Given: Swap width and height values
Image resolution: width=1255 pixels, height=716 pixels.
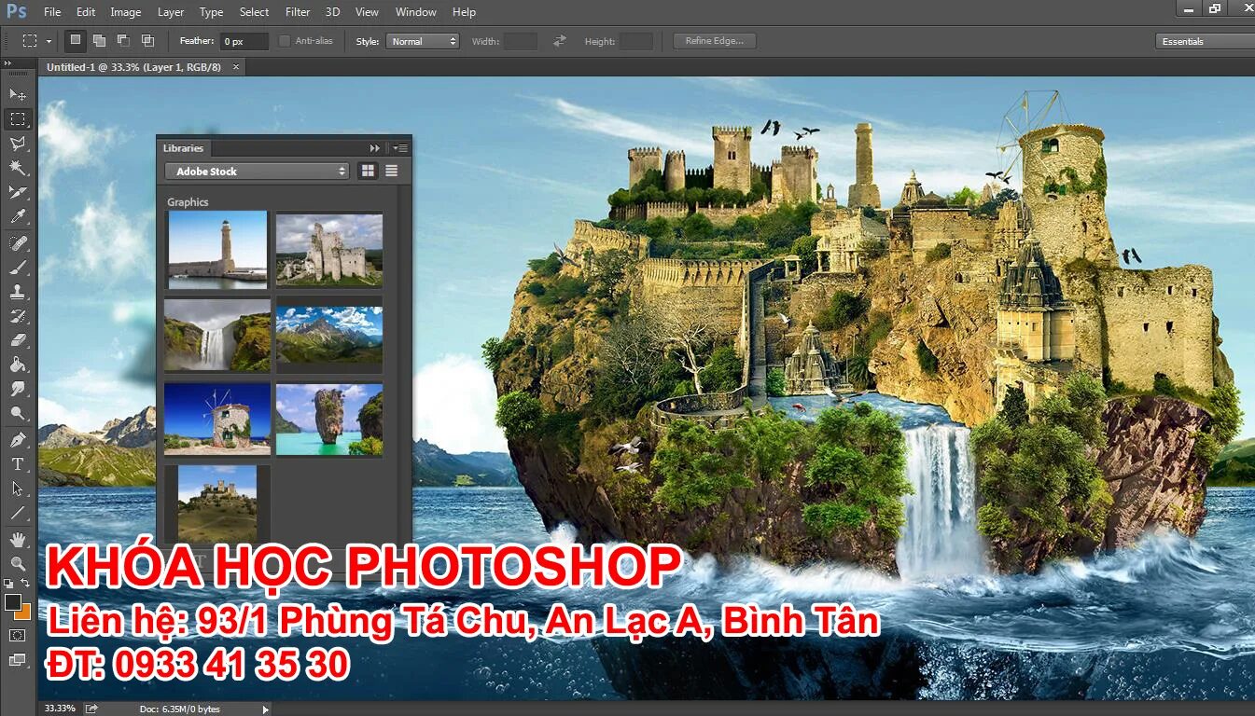Looking at the screenshot, I should point(560,41).
